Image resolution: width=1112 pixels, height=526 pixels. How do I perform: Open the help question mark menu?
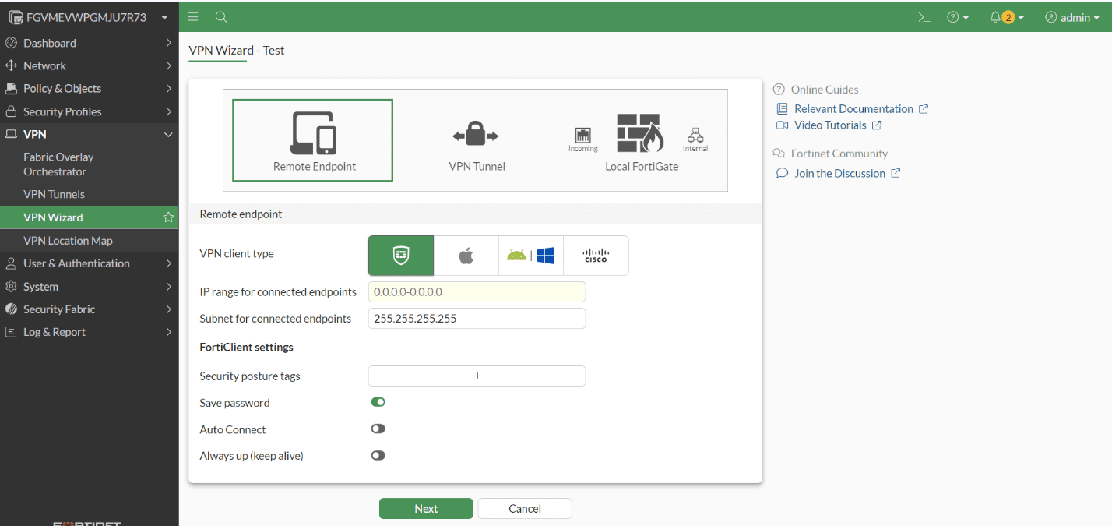coord(958,17)
